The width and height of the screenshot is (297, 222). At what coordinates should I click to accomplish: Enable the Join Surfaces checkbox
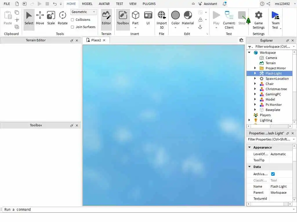72,27
